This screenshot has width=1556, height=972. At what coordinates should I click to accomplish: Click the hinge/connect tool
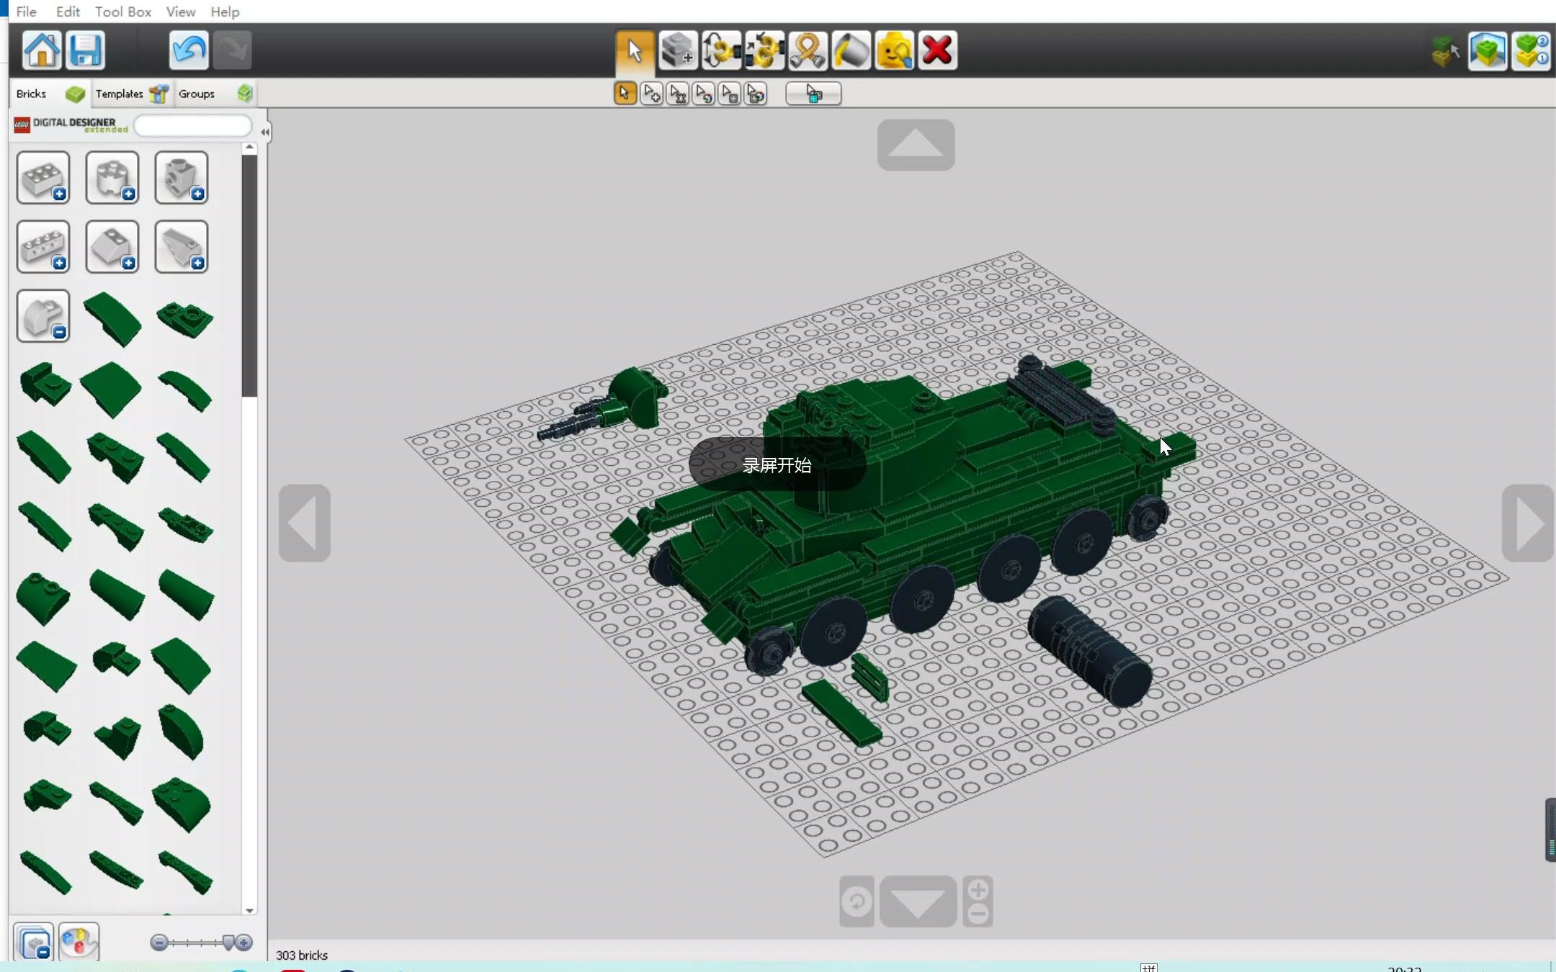(721, 49)
